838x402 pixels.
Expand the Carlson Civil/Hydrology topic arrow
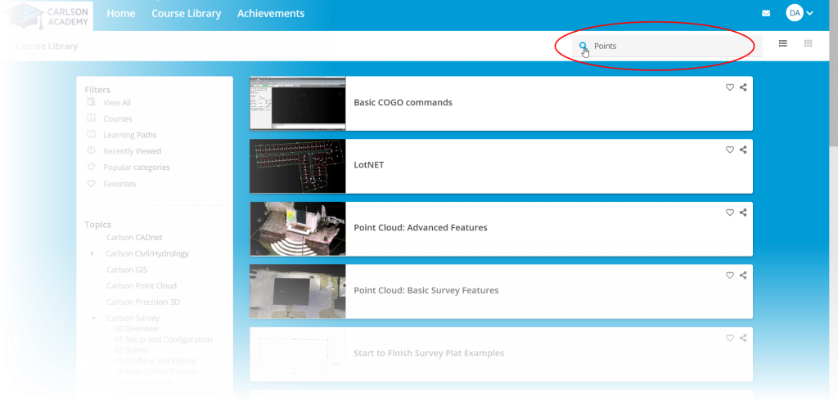pyautogui.click(x=92, y=253)
